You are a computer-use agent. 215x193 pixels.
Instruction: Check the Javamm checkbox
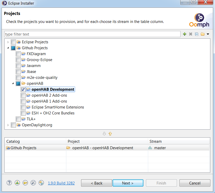tap(18, 66)
